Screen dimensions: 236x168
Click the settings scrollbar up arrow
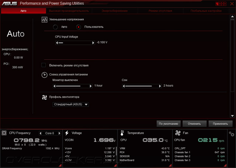pos(232,17)
